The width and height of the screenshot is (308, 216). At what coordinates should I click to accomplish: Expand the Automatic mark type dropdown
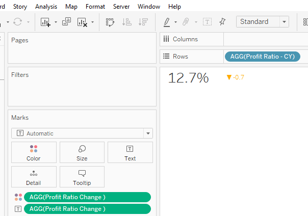click(148, 133)
